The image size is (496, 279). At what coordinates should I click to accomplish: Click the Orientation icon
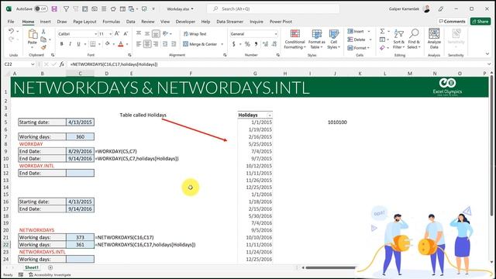pyautogui.click(x=165, y=33)
